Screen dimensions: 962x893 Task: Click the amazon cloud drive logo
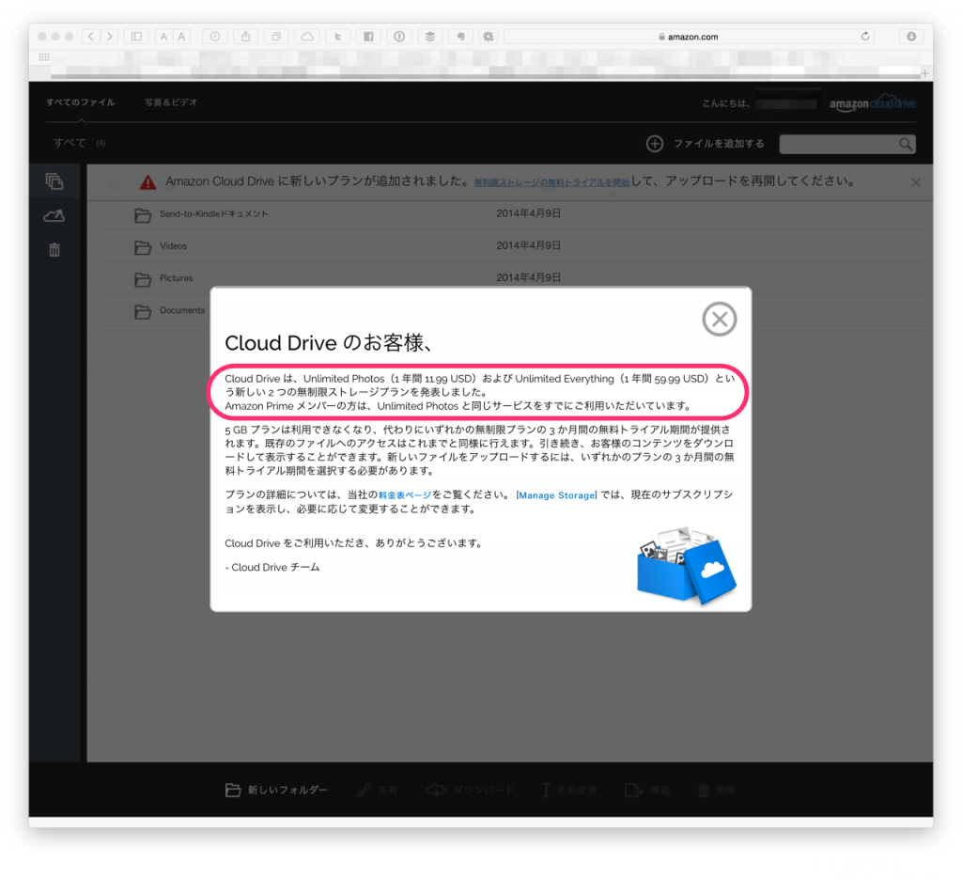tap(873, 103)
